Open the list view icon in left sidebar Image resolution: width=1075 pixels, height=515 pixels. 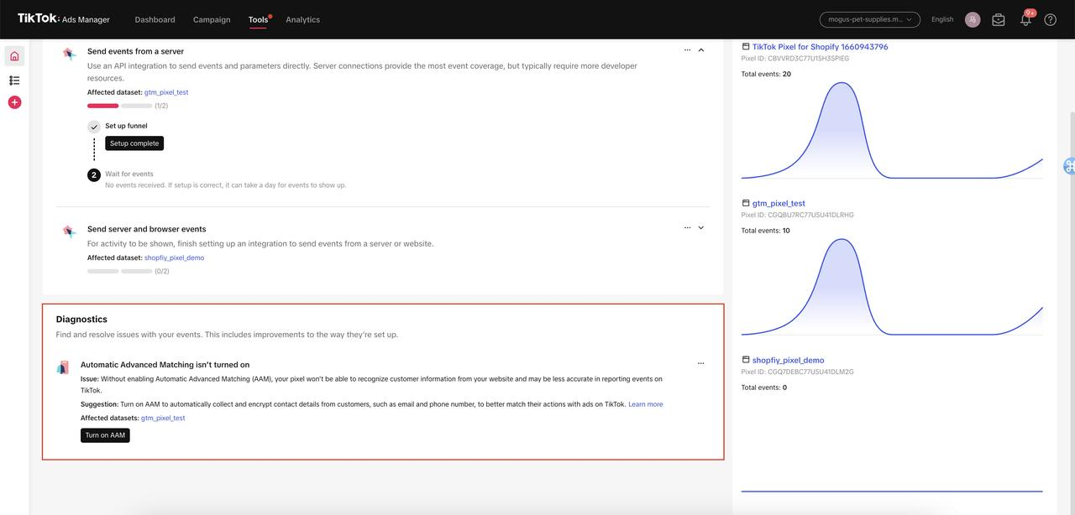pos(14,81)
